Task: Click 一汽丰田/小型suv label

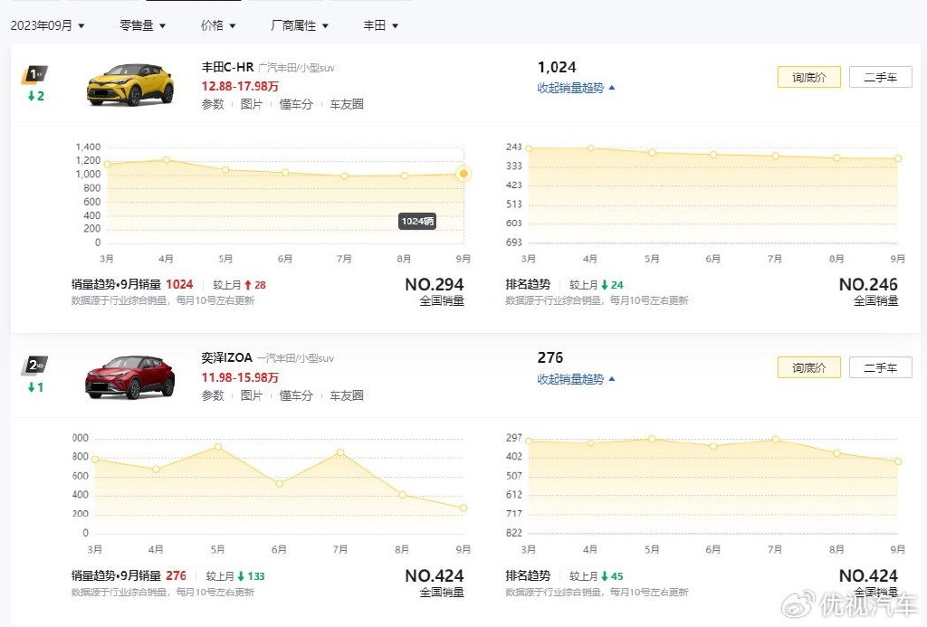Action: click(x=296, y=358)
